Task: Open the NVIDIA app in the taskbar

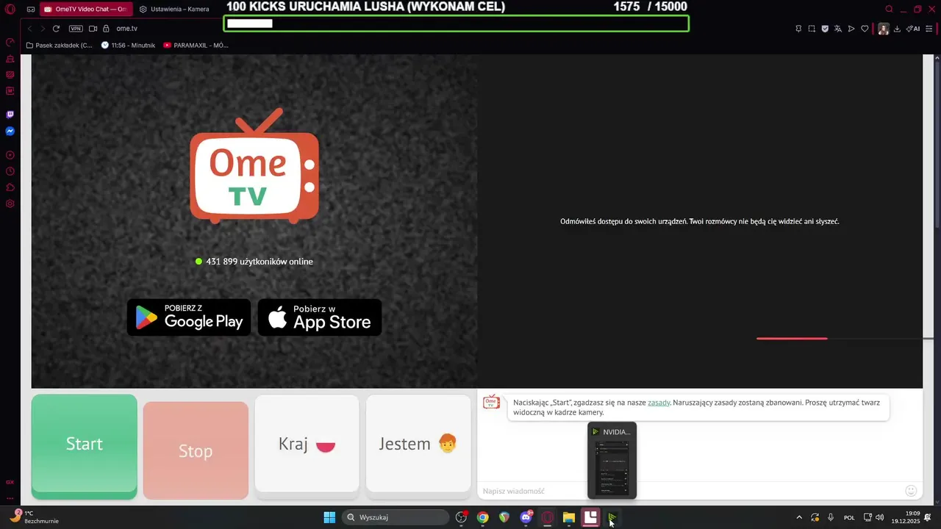Action: pyautogui.click(x=612, y=517)
